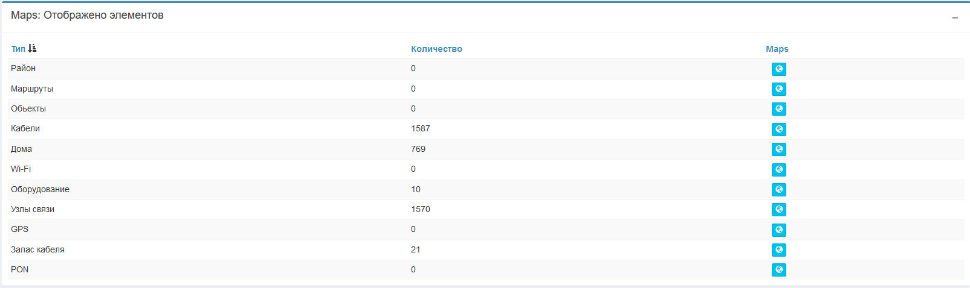Viewport: 970px width, 288px height.
Task: Open the map icon for Дома row
Action: pyautogui.click(x=779, y=149)
